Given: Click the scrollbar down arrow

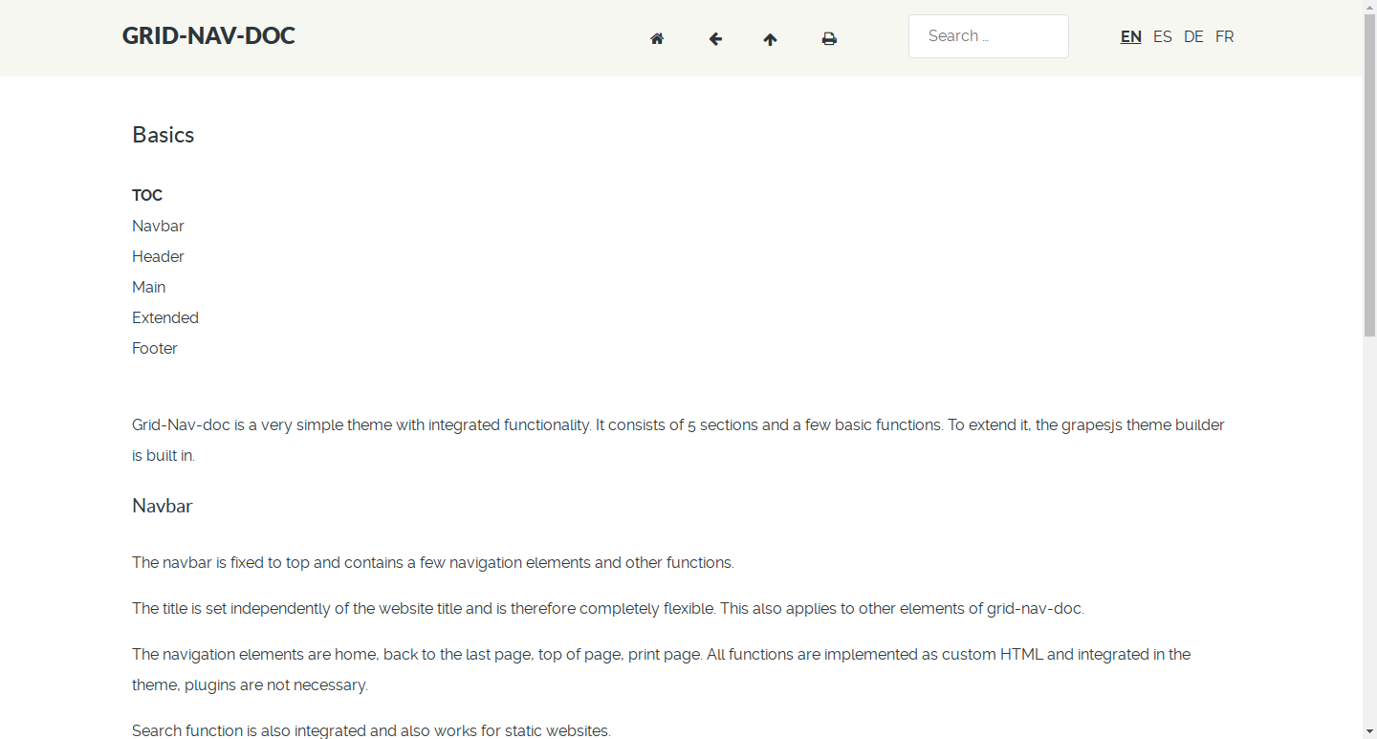Looking at the screenshot, I should [x=1369, y=731].
